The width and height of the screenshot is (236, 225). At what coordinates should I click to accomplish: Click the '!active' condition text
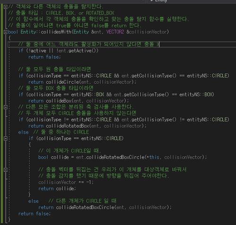(x=37, y=51)
